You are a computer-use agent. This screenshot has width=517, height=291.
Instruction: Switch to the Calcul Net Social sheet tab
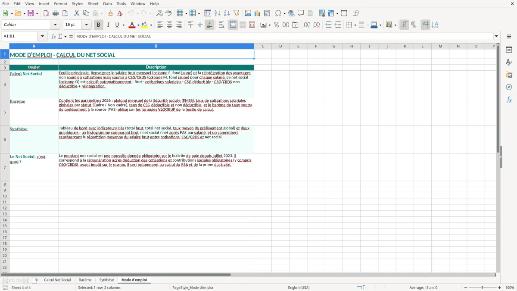point(57,280)
